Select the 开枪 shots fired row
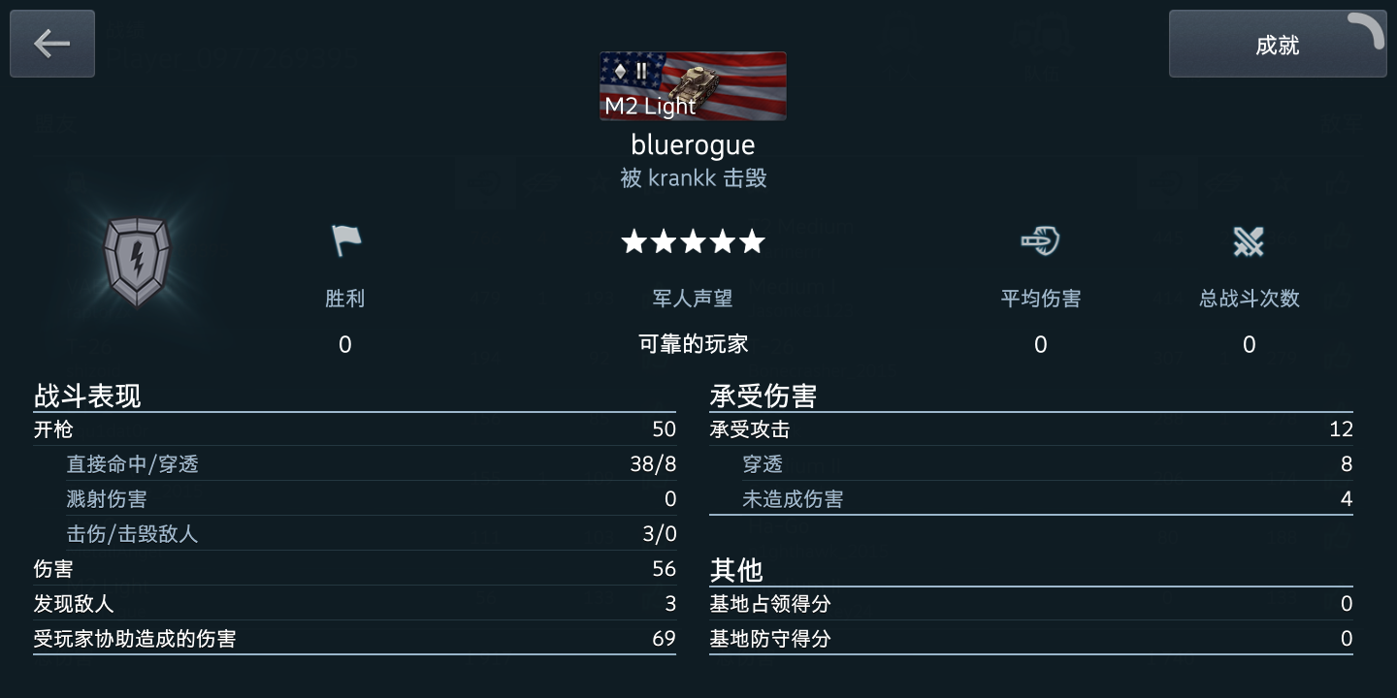The image size is (1397, 698). (x=355, y=429)
